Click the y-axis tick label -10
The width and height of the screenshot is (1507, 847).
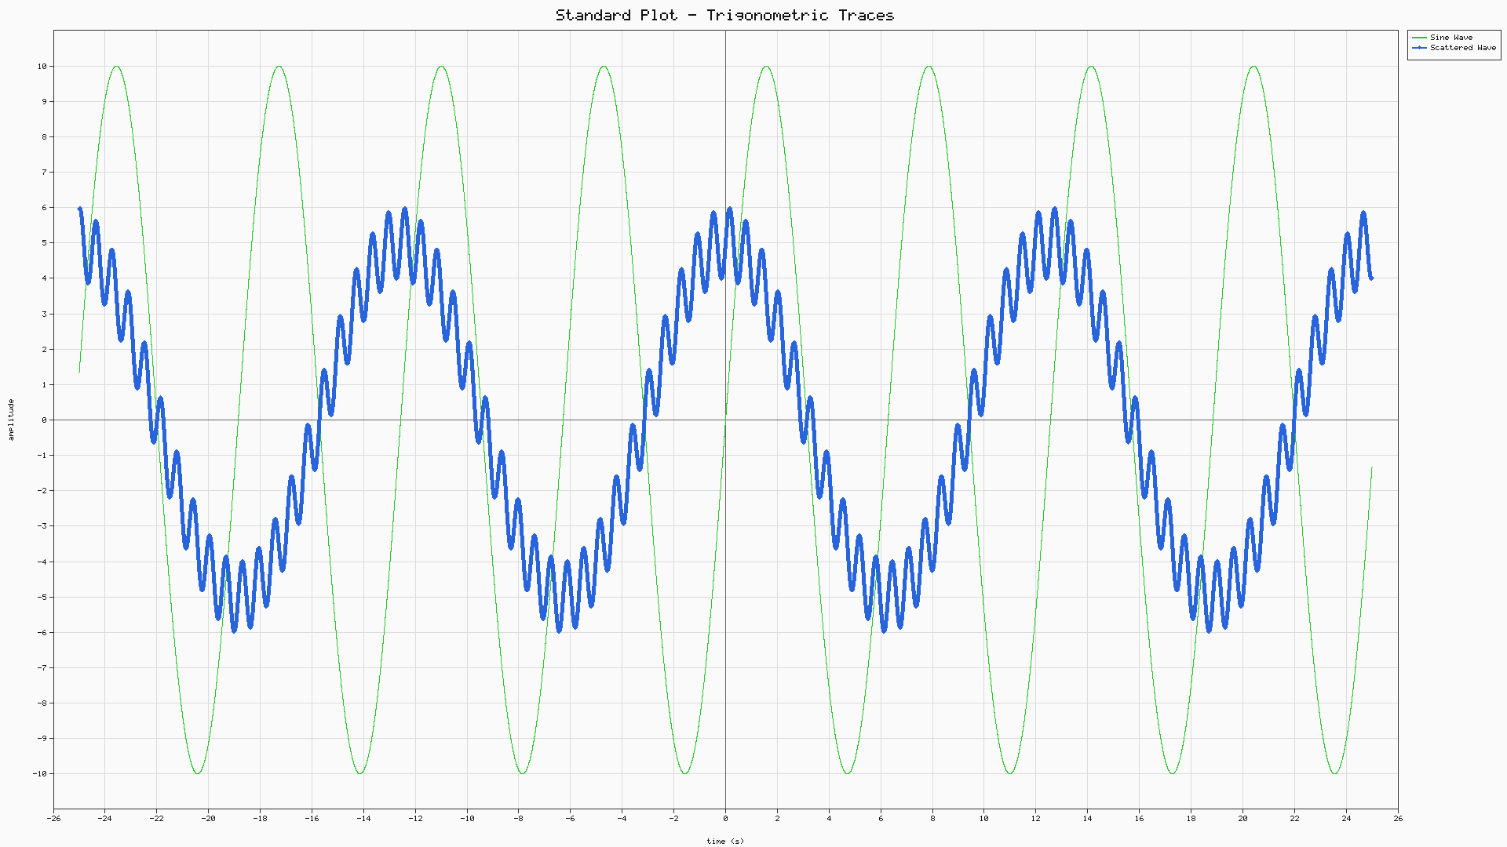point(39,773)
